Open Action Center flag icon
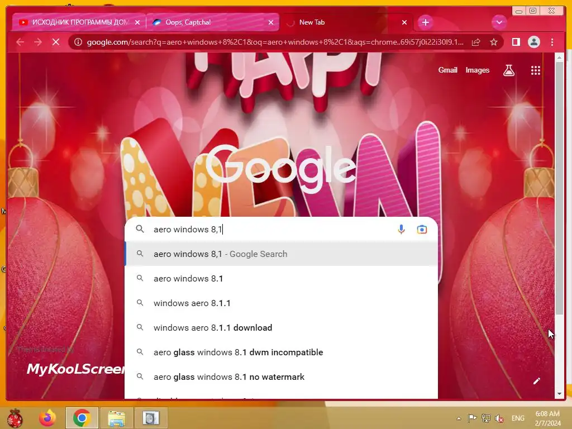Viewport: 572px width, 429px height. click(x=472, y=418)
